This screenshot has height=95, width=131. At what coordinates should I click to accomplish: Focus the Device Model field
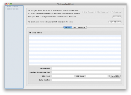tap(86, 68)
